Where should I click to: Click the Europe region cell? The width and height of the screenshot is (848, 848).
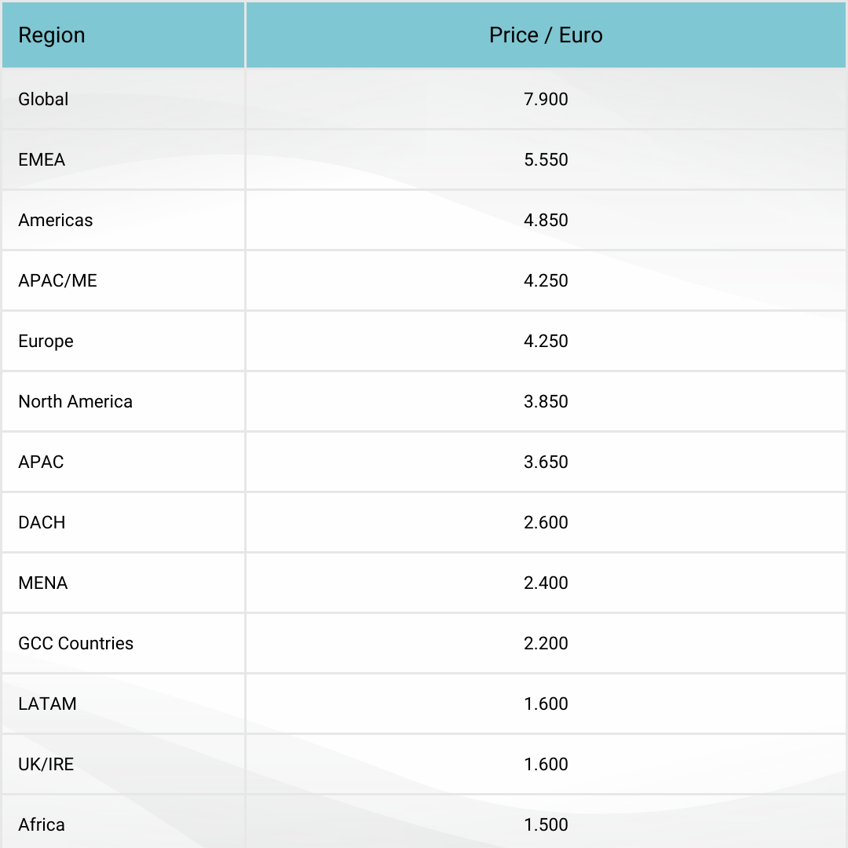[46, 342]
